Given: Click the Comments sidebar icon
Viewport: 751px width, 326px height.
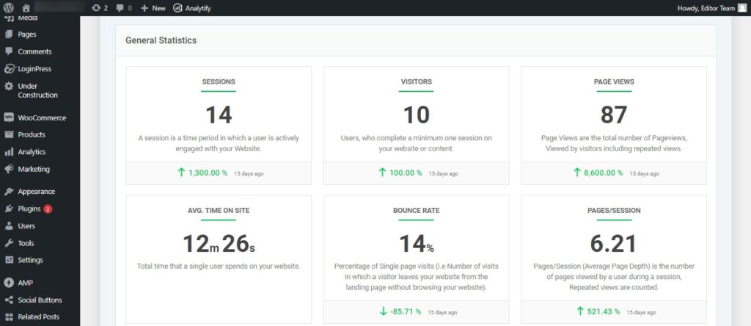Looking at the screenshot, I should pyautogui.click(x=9, y=51).
